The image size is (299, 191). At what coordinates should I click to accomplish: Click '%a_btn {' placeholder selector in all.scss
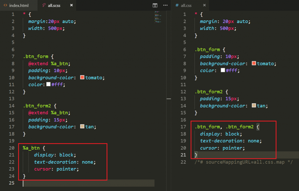tap(34, 148)
